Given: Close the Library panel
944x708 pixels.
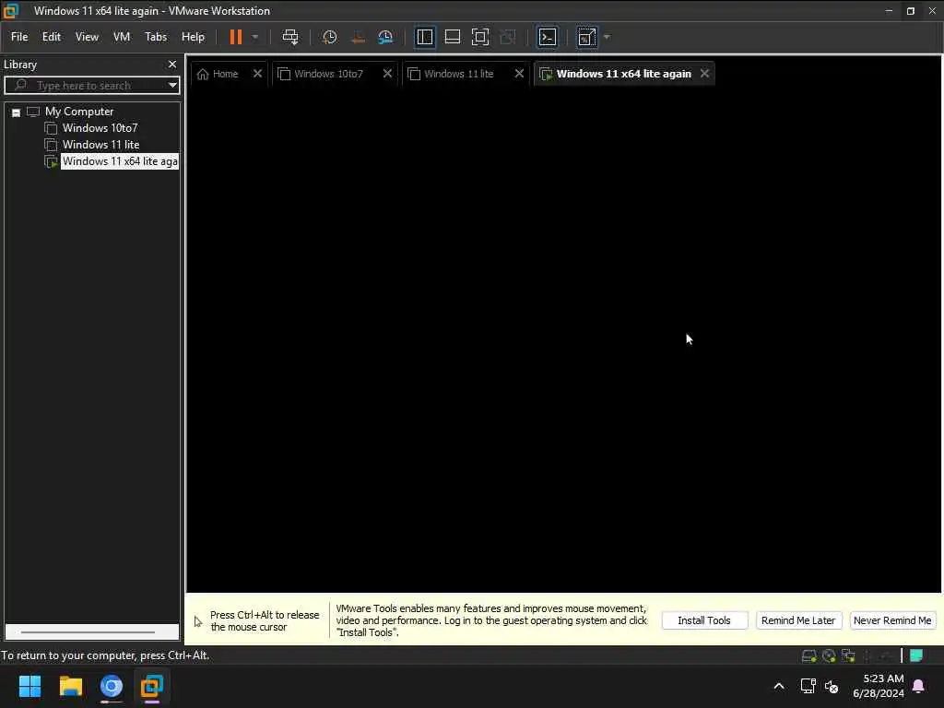Looking at the screenshot, I should point(172,64).
